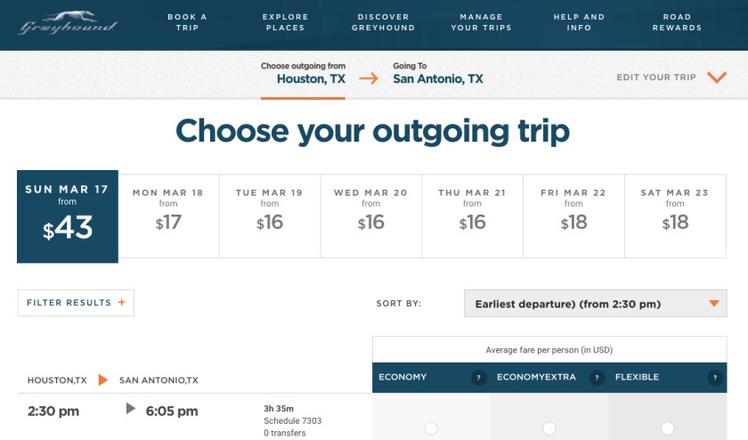
Task: Click the Economy fare help icon
Action: click(x=478, y=378)
